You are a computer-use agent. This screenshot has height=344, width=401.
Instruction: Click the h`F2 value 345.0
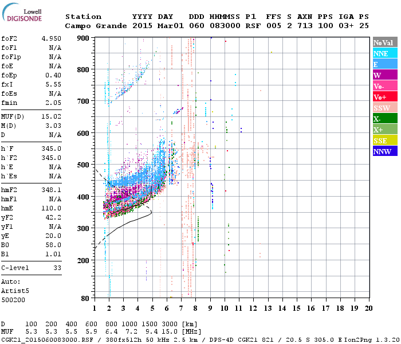[x=52, y=158]
